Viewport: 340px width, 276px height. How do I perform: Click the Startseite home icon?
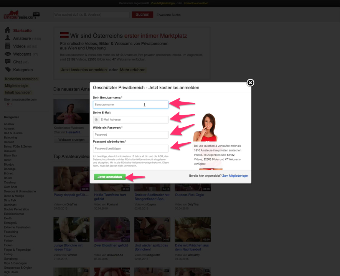(7, 30)
